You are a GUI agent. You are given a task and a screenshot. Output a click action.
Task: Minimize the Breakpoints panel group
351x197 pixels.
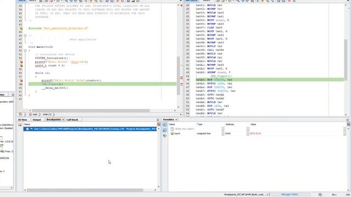coord(158,119)
